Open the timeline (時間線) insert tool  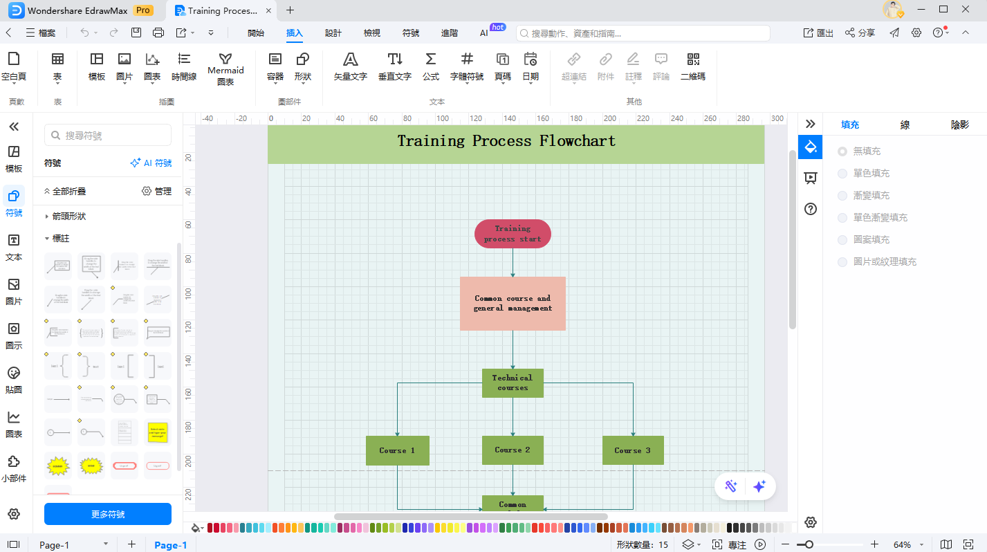click(184, 66)
